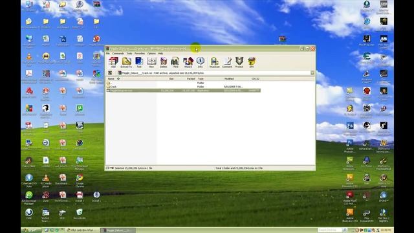
Task: Click the Windows Start button
Action: pos(31,230)
